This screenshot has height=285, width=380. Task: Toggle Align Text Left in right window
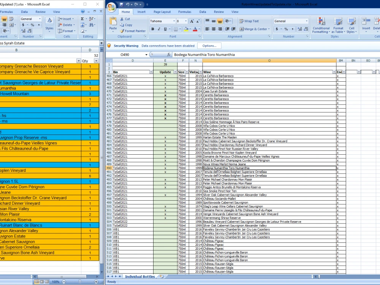click(x=207, y=29)
